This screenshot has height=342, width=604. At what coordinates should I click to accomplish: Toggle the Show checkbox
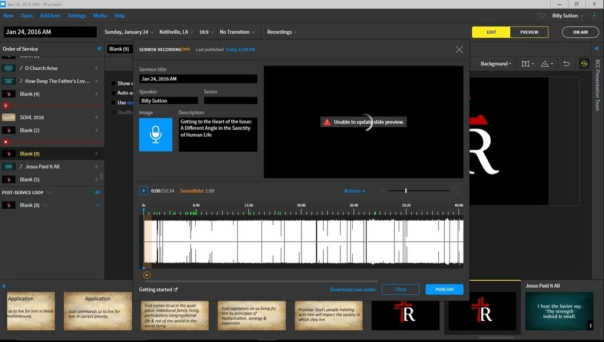click(x=113, y=83)
